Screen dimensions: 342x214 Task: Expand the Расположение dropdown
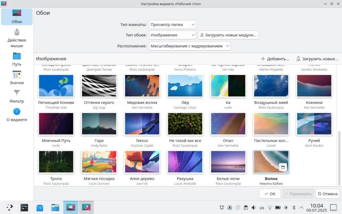point(189,46)
